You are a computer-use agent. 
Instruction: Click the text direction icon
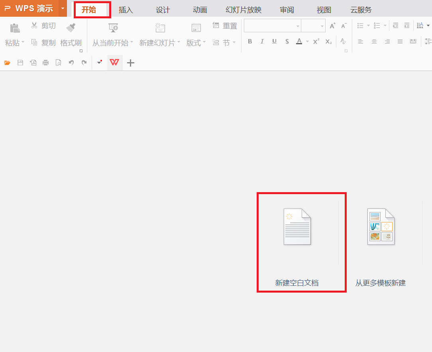coord(420,26)
